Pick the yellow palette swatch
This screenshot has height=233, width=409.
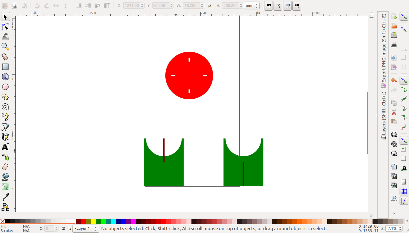pyautogui.click(x=93, y=221)
